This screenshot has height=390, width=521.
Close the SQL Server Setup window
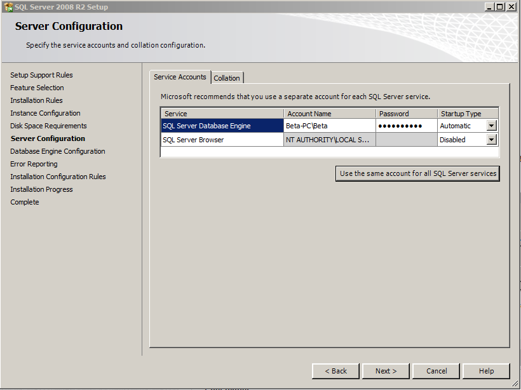(x=511, y=6)
